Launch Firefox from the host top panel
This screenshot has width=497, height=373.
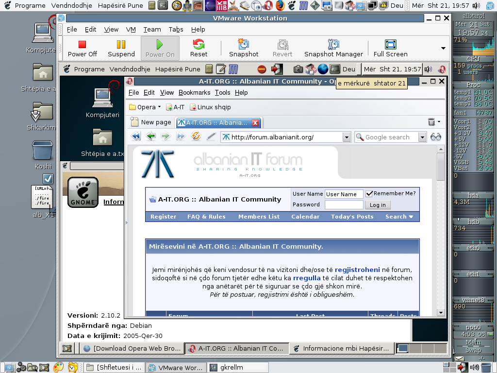point(280,5)
